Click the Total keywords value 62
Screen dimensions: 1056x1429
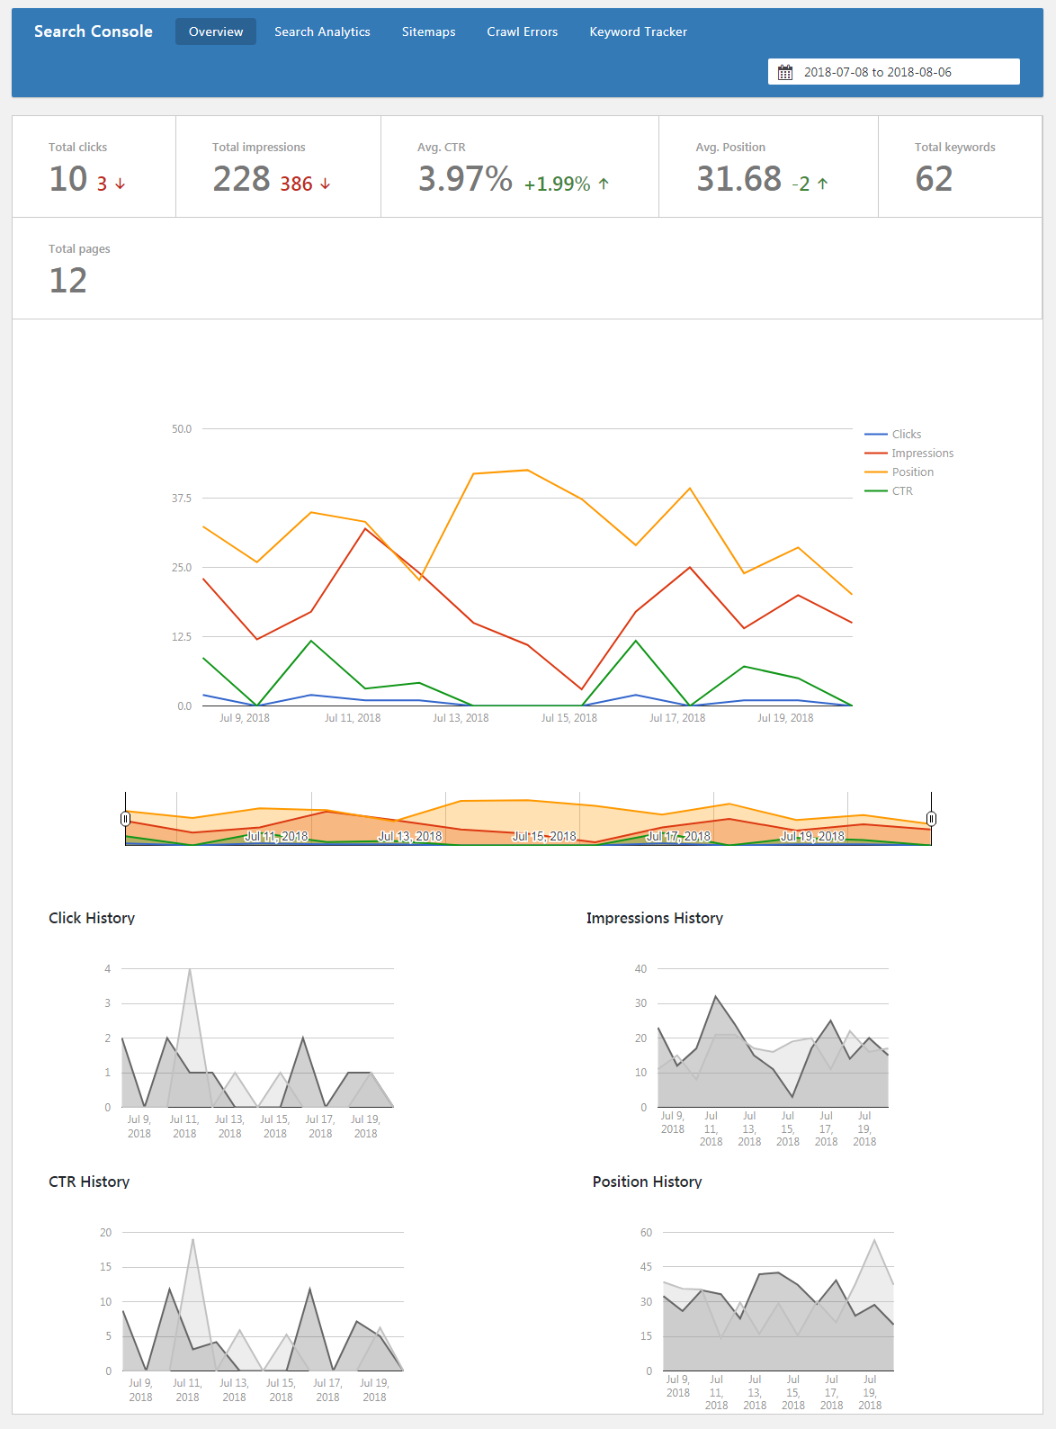pyautogui.click(x=934, y=179)
